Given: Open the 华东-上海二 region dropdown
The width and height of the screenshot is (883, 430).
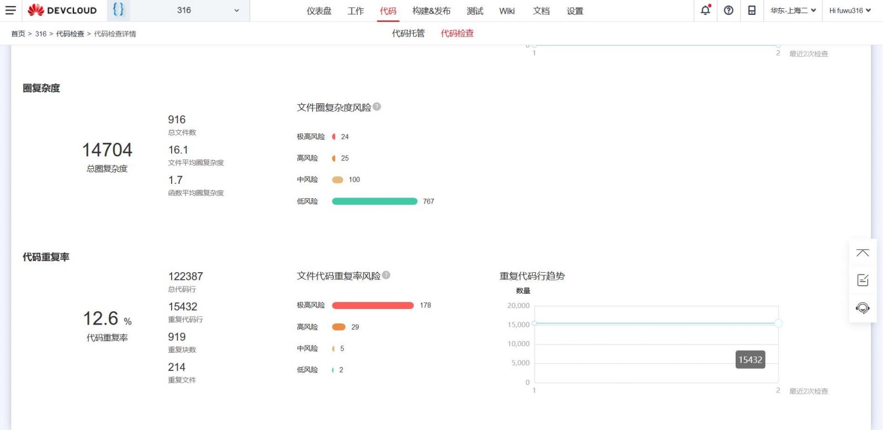Looking at the screenshot, I should (x=792, y=10).
